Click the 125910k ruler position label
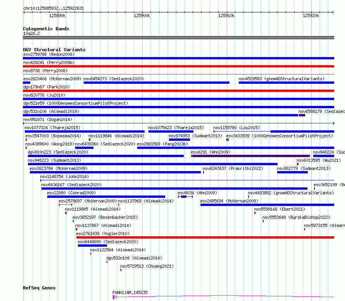The height and width of the screenshot is (301, 345). pyautogui.click(x=226, y=16)
